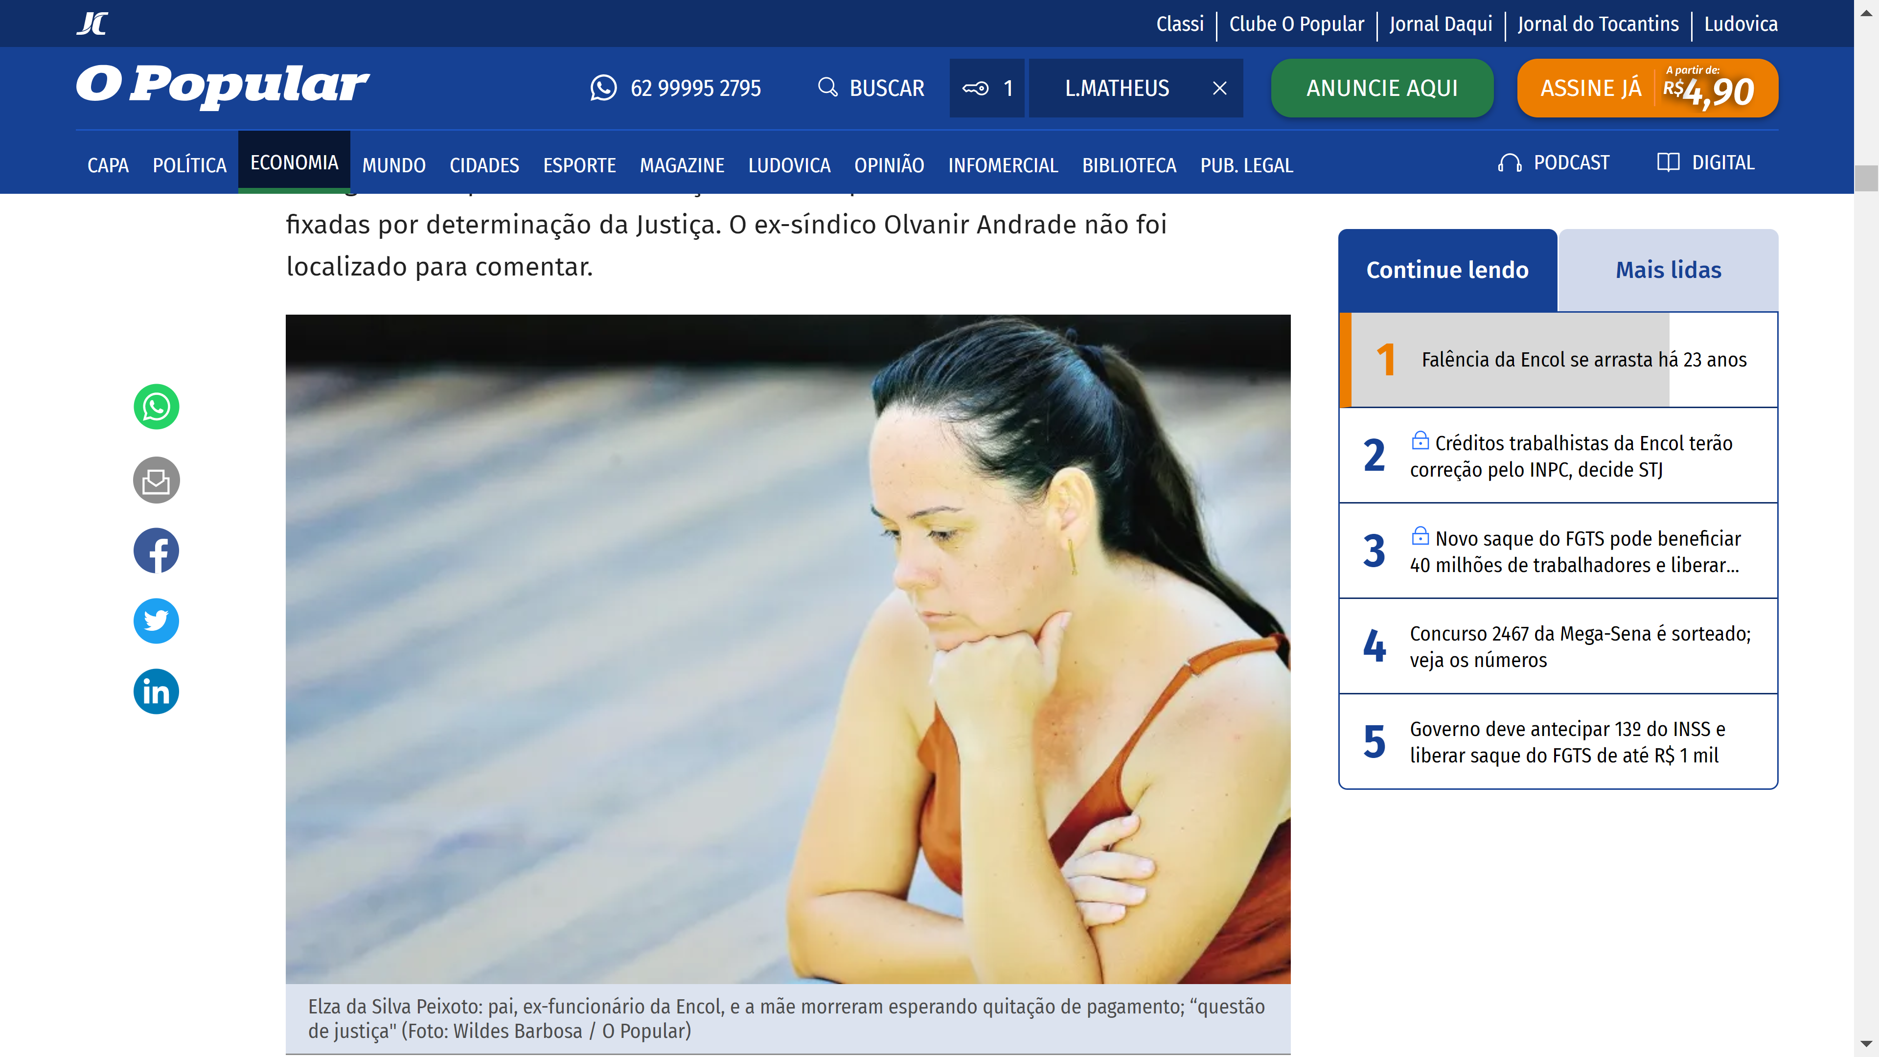This screenshot has height=1057, width=1879.
Task: Click the email share icon
Action: pyautogui.click(x=156, y=480)
